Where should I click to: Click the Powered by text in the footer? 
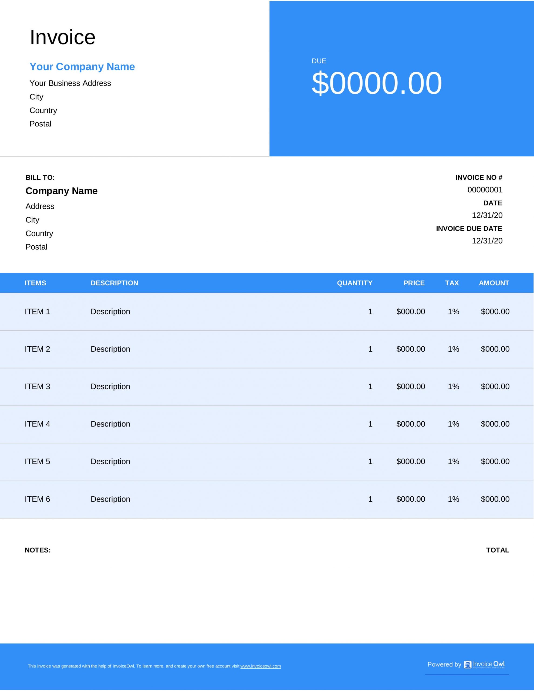[444, 665]
